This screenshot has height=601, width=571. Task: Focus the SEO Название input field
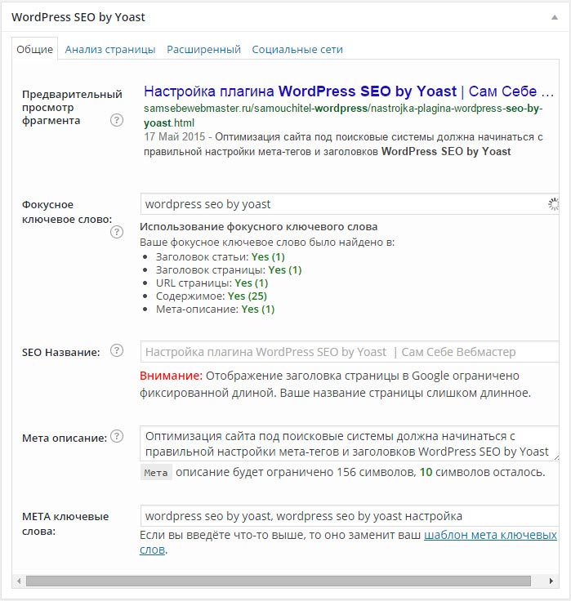[350, 351]
